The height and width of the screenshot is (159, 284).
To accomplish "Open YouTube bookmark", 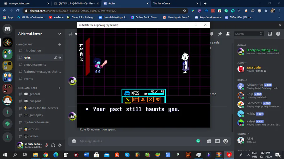I will pyautogui.click(x=56, y=17).
